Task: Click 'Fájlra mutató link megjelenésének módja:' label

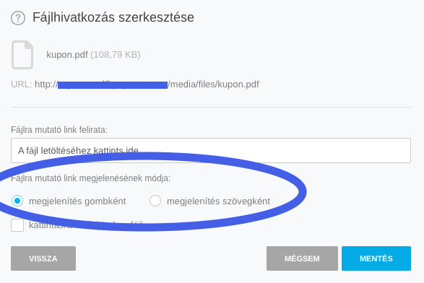Action: [x=91, y=178]
